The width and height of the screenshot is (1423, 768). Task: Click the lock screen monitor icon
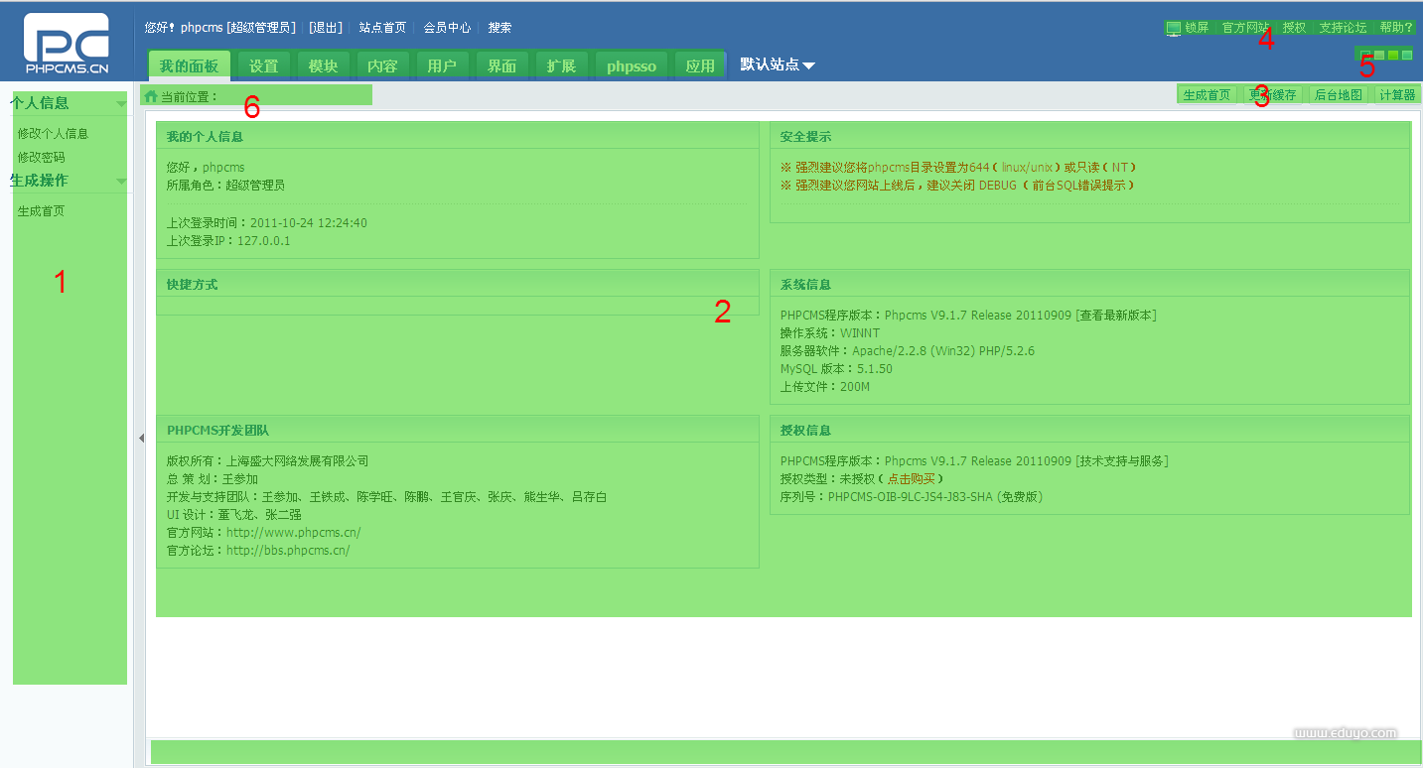tap(1174, 28)
